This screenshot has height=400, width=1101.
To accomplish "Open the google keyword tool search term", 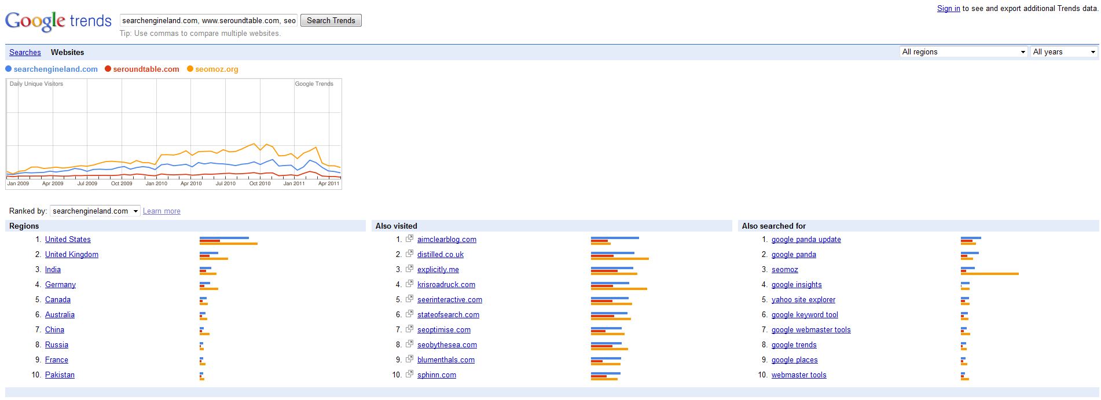I will (805, 315).
